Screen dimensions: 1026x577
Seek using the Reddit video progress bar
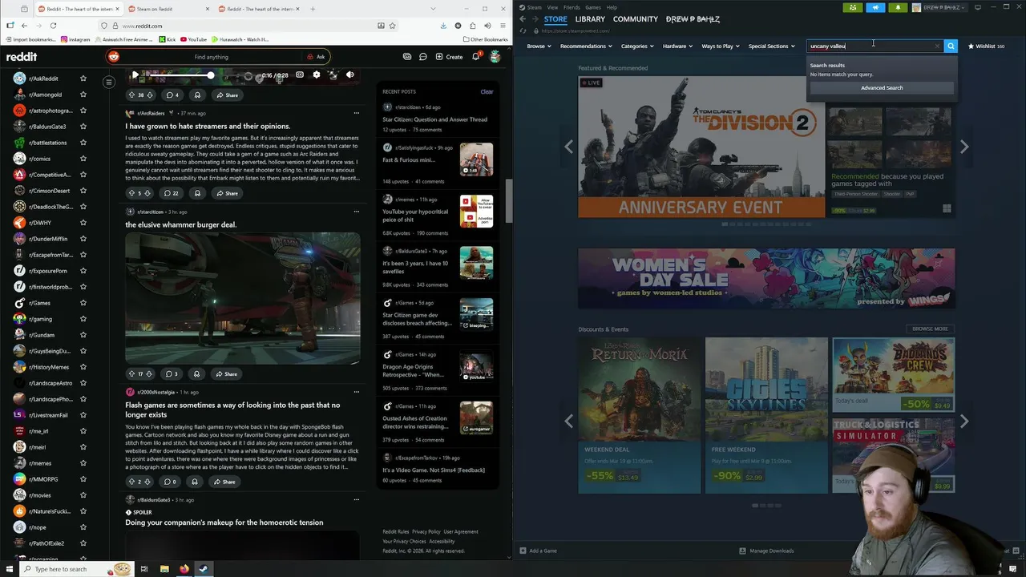pos(200,75)
